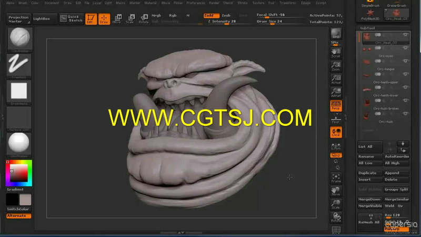The height and width of the screenshot is (237, 421).
Task: Toggle Mrgb paint mode
Action: pyautogui.click(x=156, y=16)
